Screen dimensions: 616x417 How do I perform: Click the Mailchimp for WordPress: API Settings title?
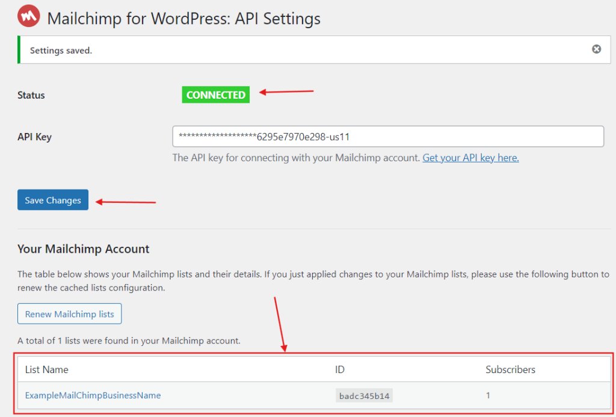184,18
